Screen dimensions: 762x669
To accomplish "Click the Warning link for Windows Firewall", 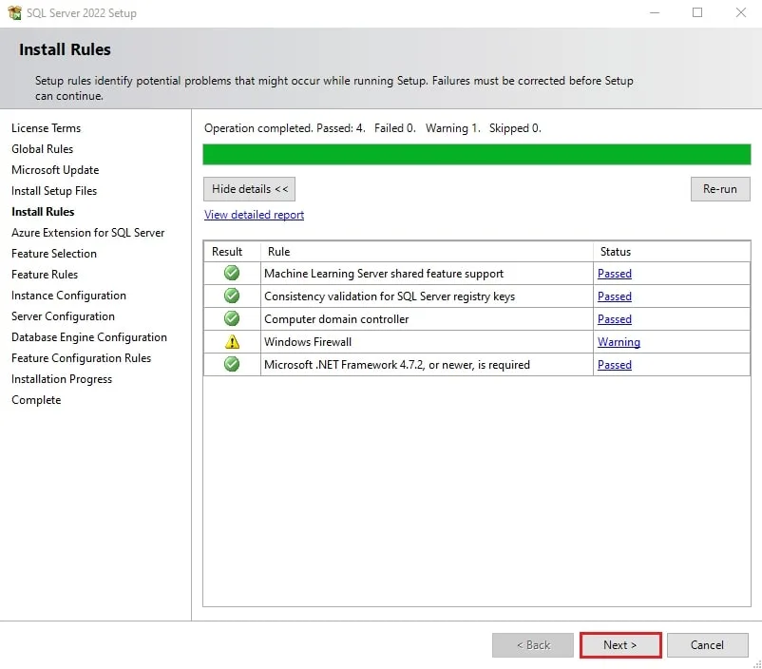I will pos(619,341).
